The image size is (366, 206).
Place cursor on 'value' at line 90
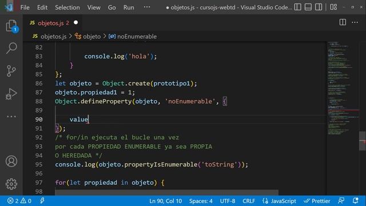click(79, 120)
